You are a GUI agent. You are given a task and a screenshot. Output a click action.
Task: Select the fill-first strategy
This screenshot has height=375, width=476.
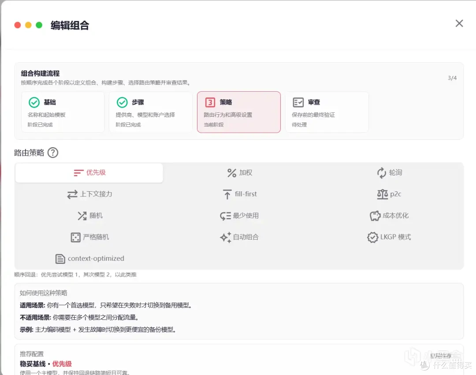click(x=239, y=194)
